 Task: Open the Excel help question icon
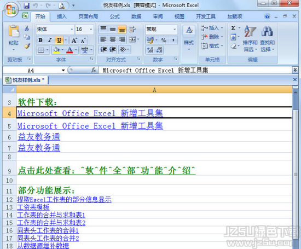pos(267,16)
